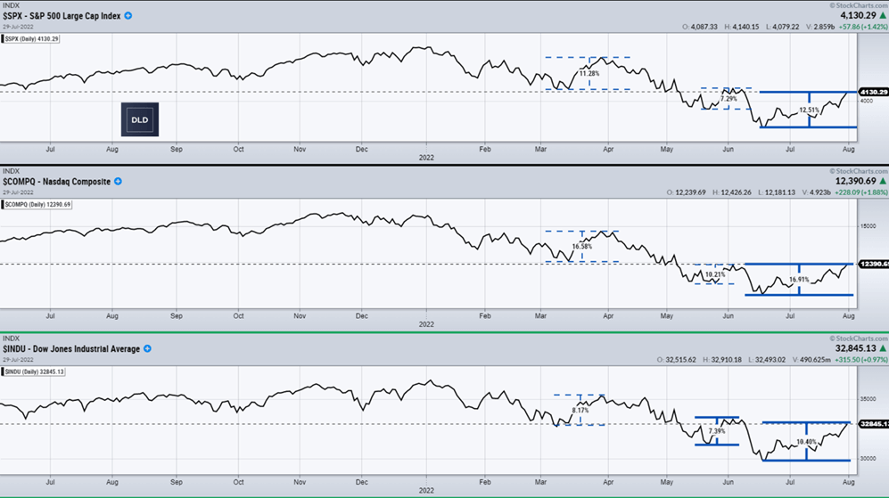The image size is (889, 498).
Task: Click the green up arrow next to 32,845.13
Action: click(883, 348)
